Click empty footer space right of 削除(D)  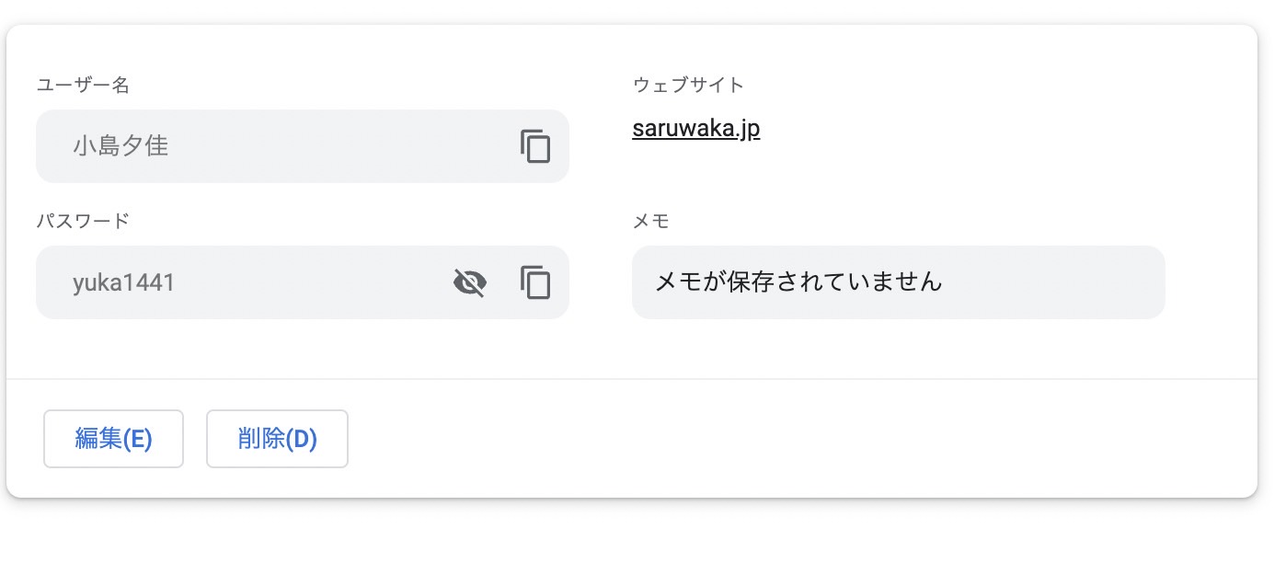(800, 439)
